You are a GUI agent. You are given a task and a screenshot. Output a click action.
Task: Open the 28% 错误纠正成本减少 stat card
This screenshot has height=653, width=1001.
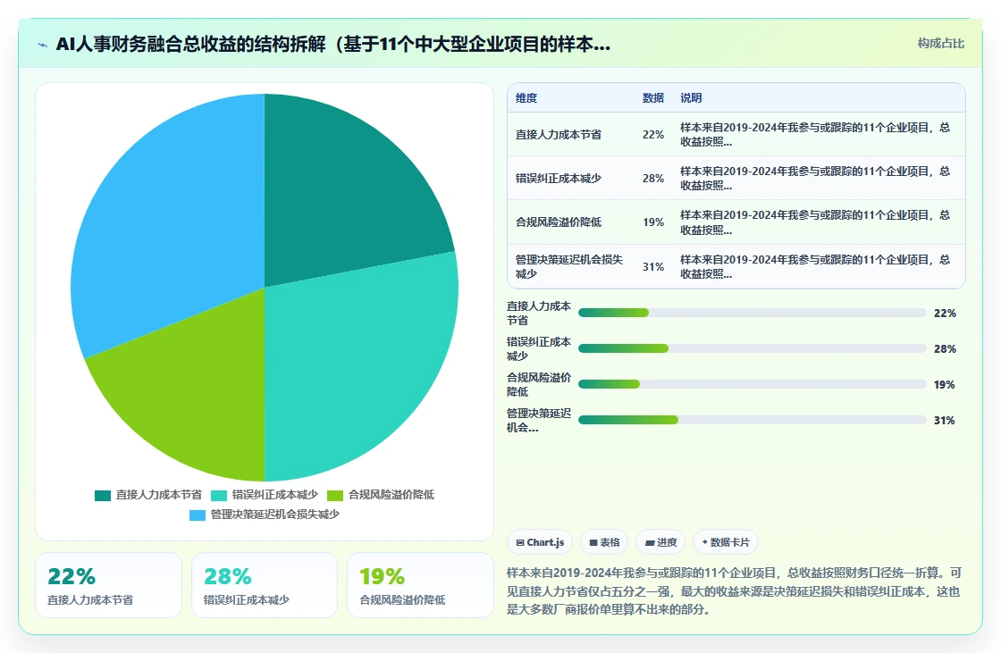[265, 585]
